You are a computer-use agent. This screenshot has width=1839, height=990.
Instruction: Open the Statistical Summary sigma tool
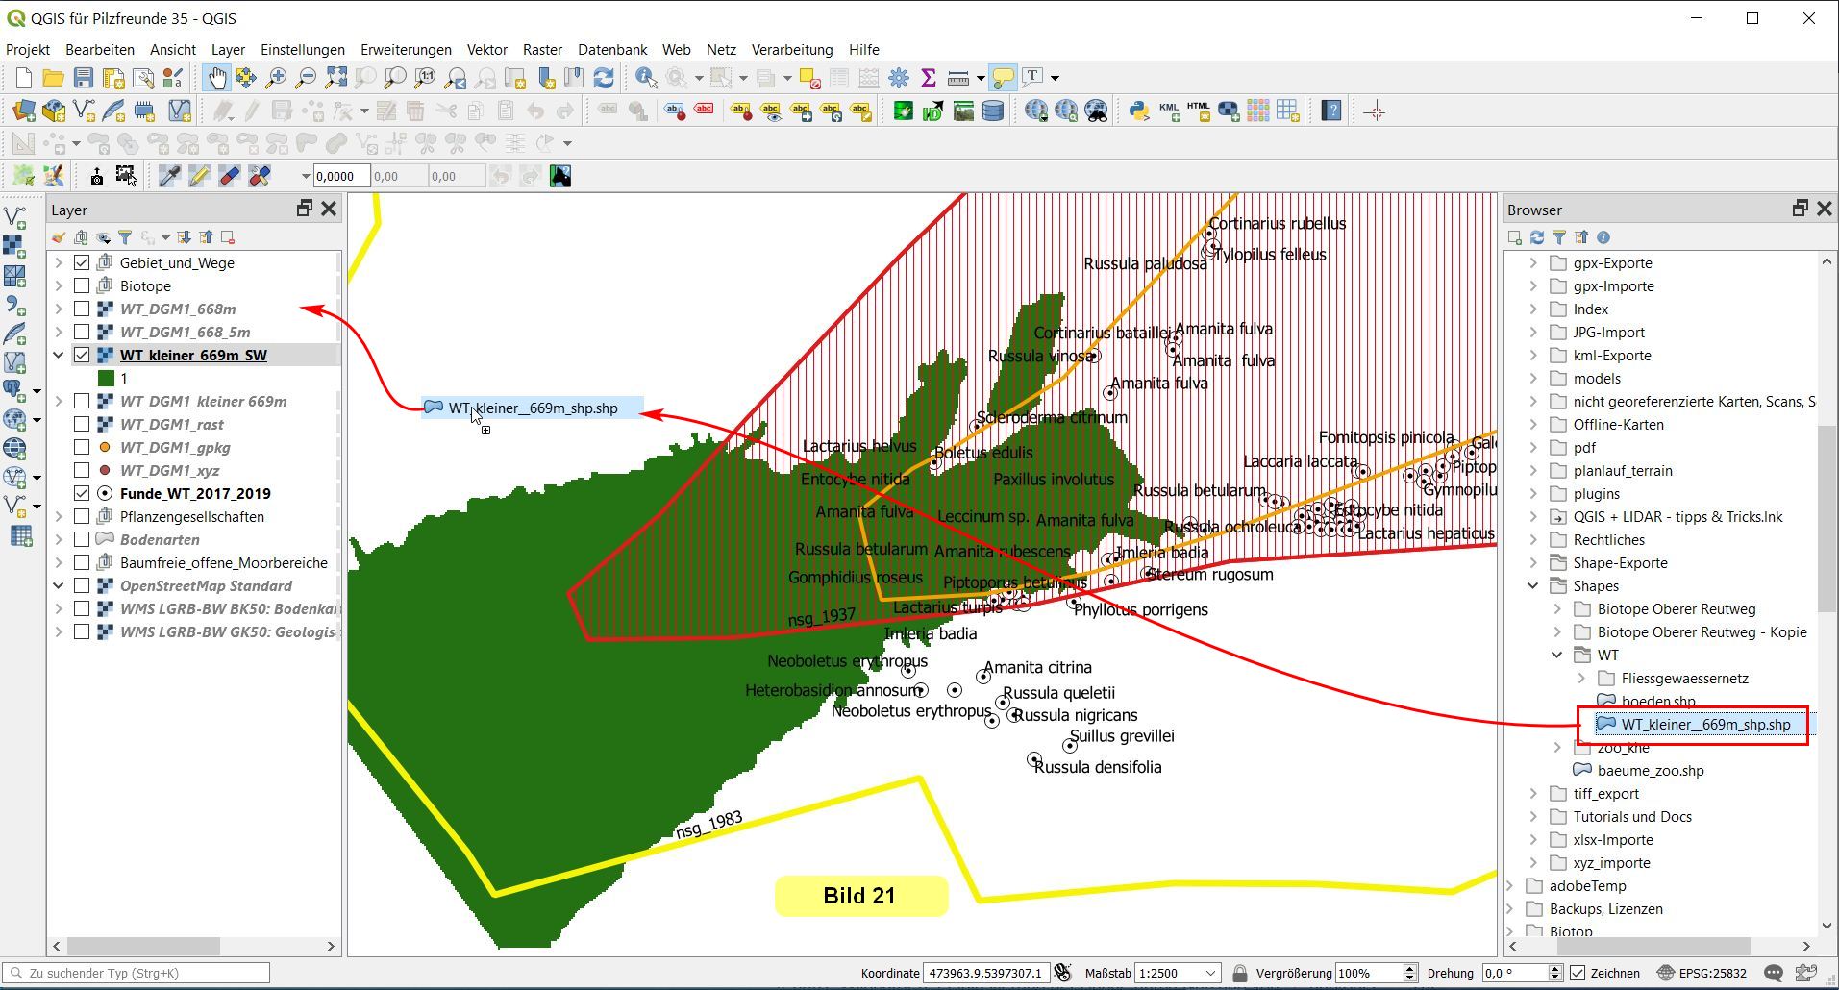coord(929,78)
